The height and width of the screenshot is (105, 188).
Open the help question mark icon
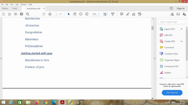[x=171, y=8]
